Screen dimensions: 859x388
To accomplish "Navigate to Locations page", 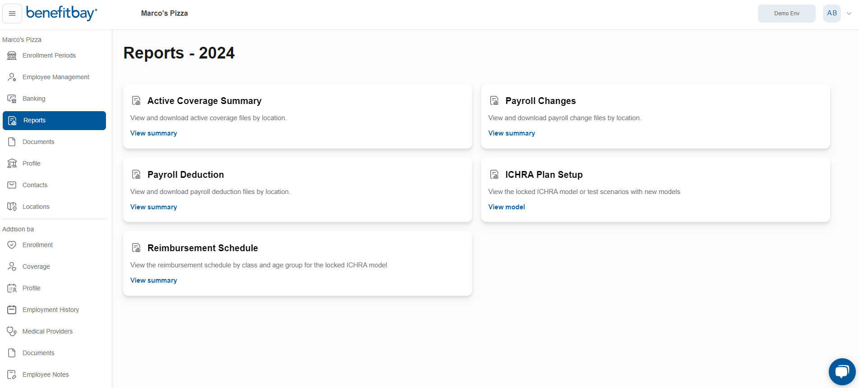I will [54, 207].
